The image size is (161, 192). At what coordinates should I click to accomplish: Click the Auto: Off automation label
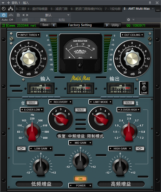pos(7,20)
